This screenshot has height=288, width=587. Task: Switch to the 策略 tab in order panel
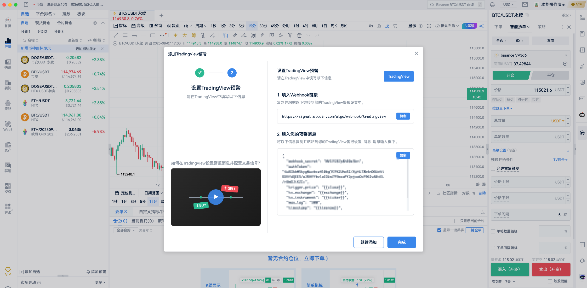point(541,27)
